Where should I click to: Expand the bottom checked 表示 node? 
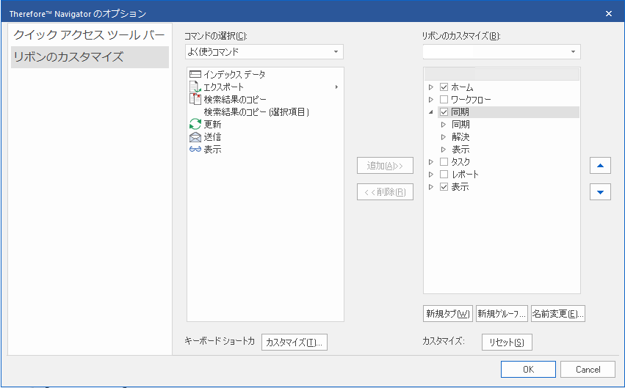[x=431, y=186]
